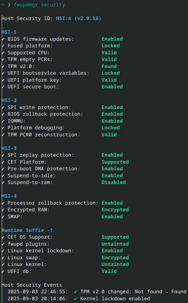The width and height of the screenshot is (188, 303).
Task: Click the HSI:4 (v2.0.16) security ID value
Action: click(79, 19)
